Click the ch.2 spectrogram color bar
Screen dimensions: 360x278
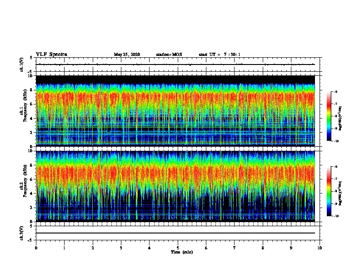coord(329,191)
